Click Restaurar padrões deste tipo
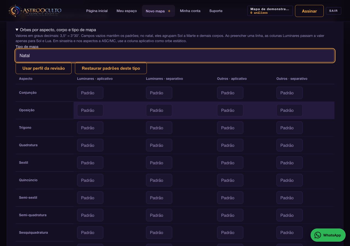This screenshot has width=350, height=246. point(111,68)
